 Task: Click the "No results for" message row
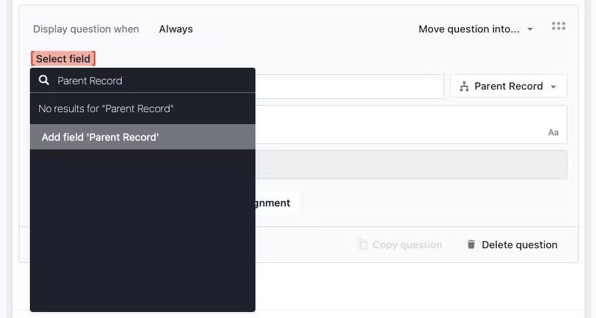pyautogui.click(x=106, y=108)
